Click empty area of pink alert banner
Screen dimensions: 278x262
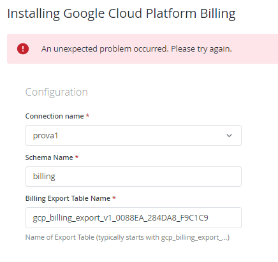255,49
